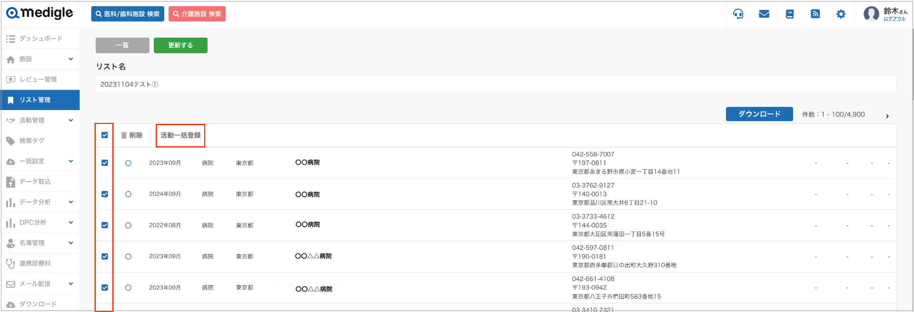Select the radio button for 042-597-0811 row
The height and width of the screenshot is (312, 914).
128,256
